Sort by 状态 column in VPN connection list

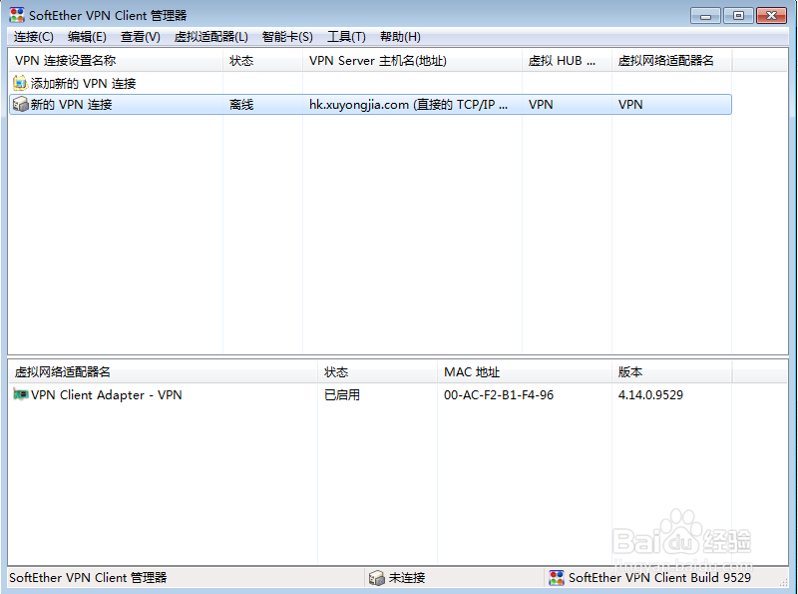(x=262, y=61)
